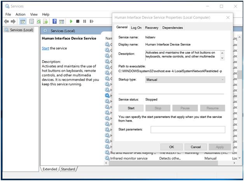244x181 pixels.
Task: Switch to the Log On tab
Action: coord(136,28)
